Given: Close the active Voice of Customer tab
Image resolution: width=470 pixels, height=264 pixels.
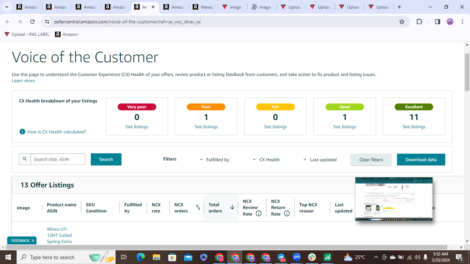Looking at the screenshot, I should coord(153,7).
